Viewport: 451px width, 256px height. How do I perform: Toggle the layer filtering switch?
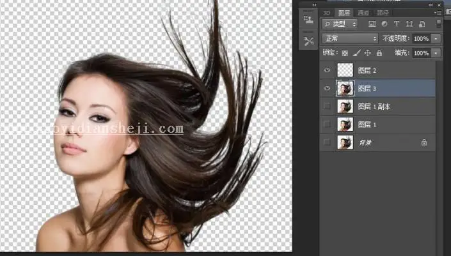439,24
